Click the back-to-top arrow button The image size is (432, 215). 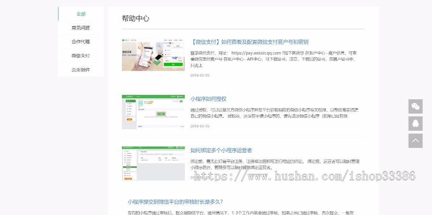point(416,141)
